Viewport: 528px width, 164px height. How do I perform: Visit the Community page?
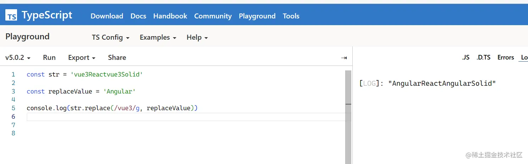pos(213,16)
